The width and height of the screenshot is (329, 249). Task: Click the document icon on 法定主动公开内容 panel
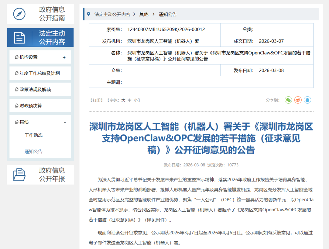19,37
